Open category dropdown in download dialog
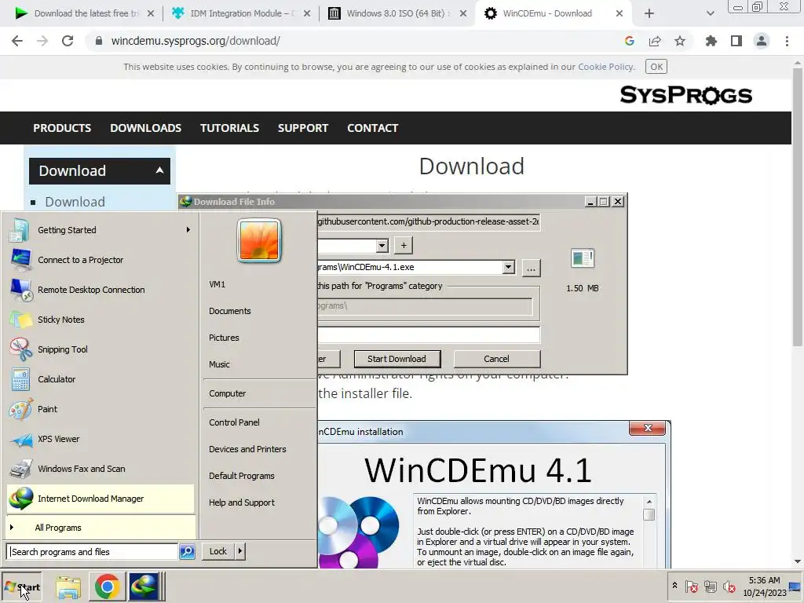Image resolution: width=804 pixels, height=603 pixels. pyautogui.click(x=382, y=246)
